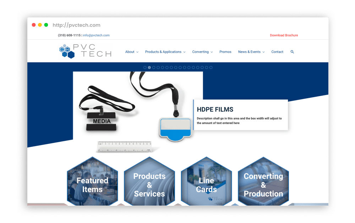Click the info@pvctech.com email link
The width and height of the screenshot is (355, 223).
click(96, 35)
